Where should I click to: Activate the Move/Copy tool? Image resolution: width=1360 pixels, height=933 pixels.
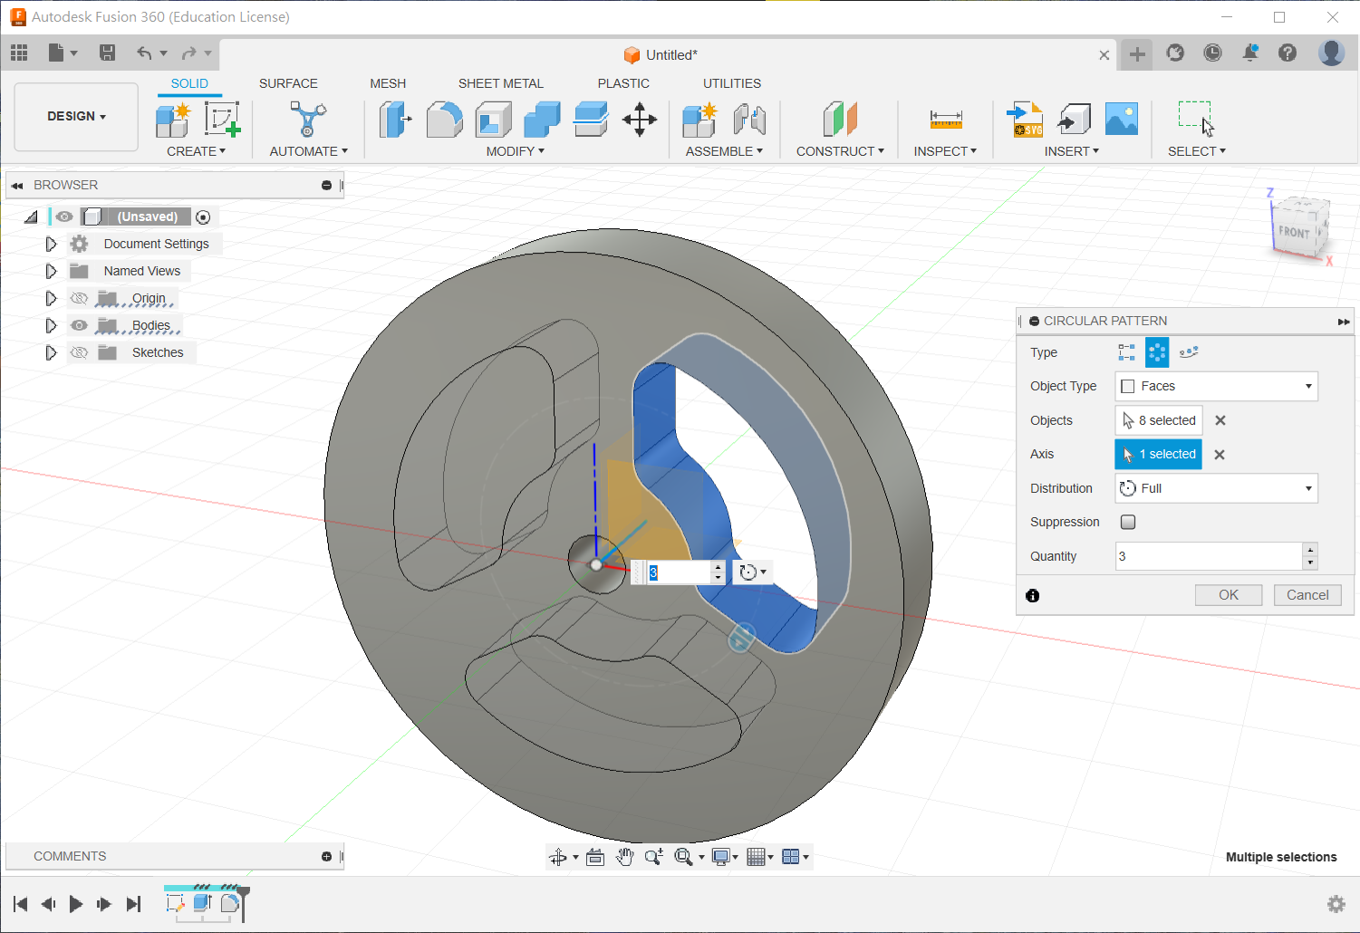click(640, 120)
